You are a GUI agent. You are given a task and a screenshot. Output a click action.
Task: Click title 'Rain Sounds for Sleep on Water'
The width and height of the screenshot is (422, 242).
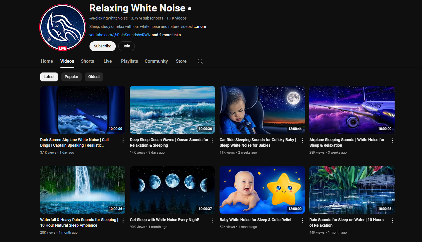click(346, 222)
